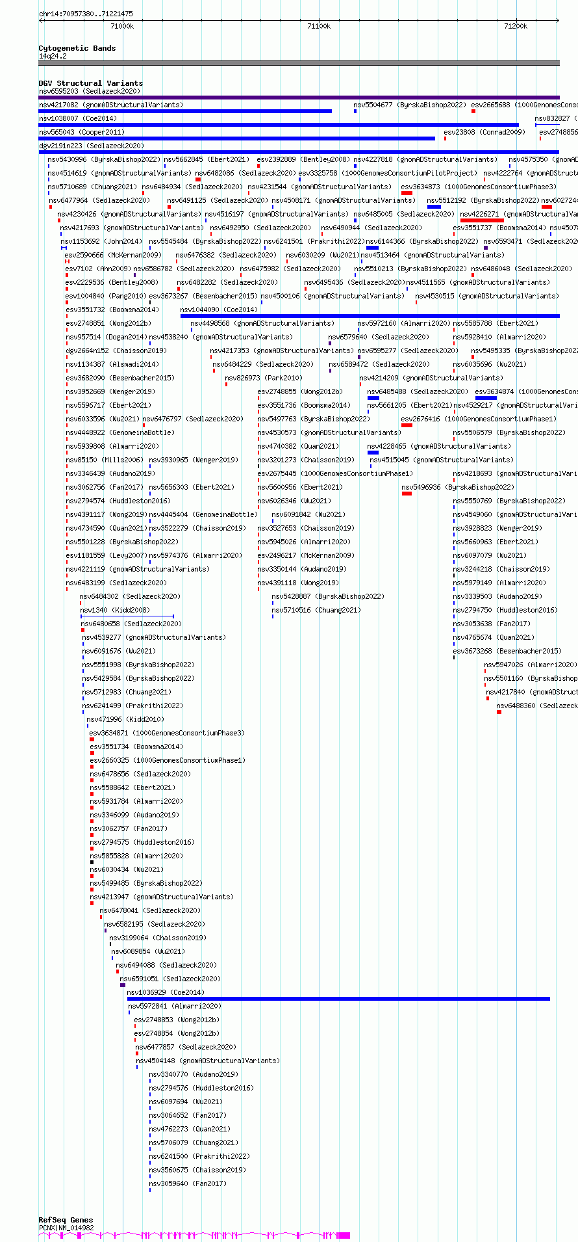Open esv2660325 1000GenomesConsortiumPhase1 variant
The width and height of the screenshot is (578, 1242).
(x=167, y=760)
